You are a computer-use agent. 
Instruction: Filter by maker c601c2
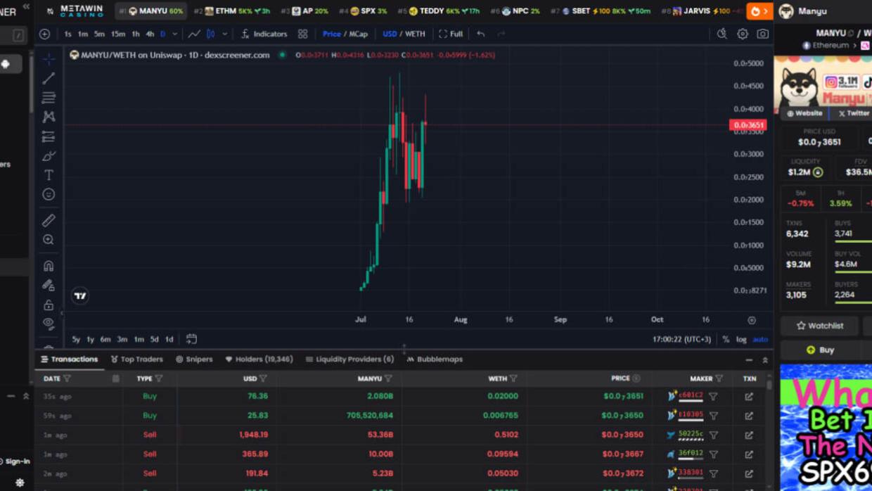(x=713, y=397)
